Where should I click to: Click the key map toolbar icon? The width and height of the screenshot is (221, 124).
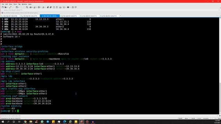(60, 7)
